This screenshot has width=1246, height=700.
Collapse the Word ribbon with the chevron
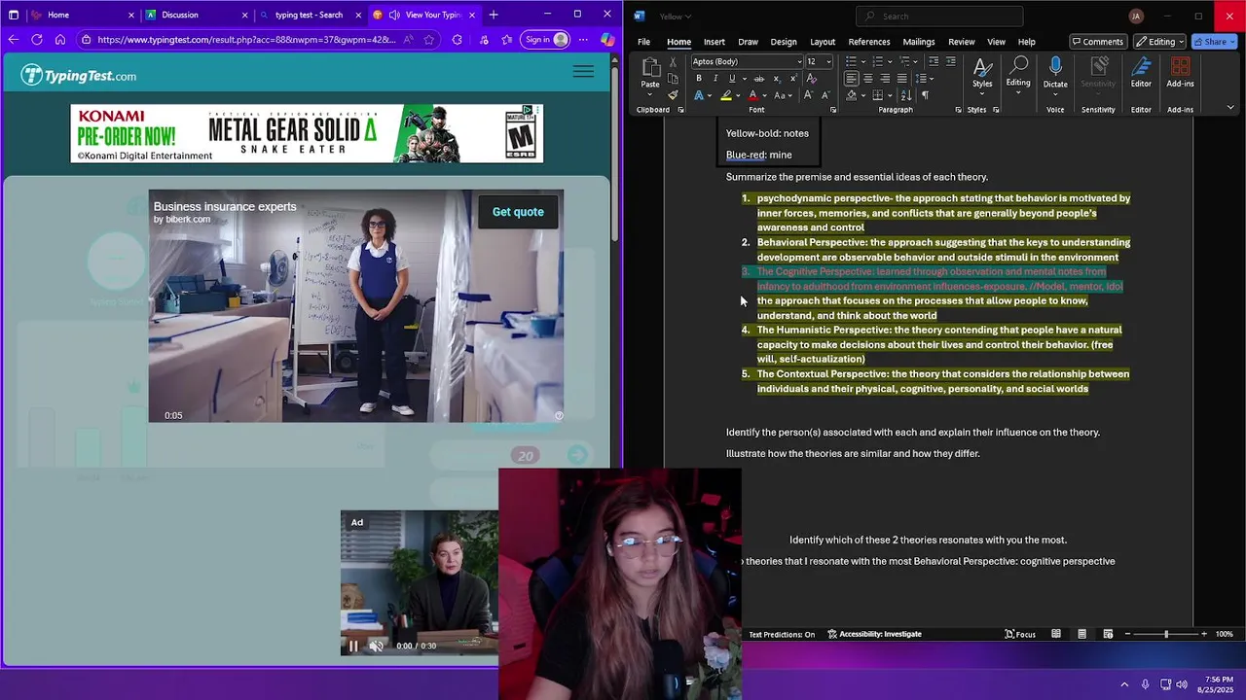point(1230,108)
